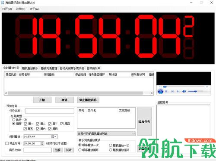Toggle the 周日 checkbox

point(50,129)
